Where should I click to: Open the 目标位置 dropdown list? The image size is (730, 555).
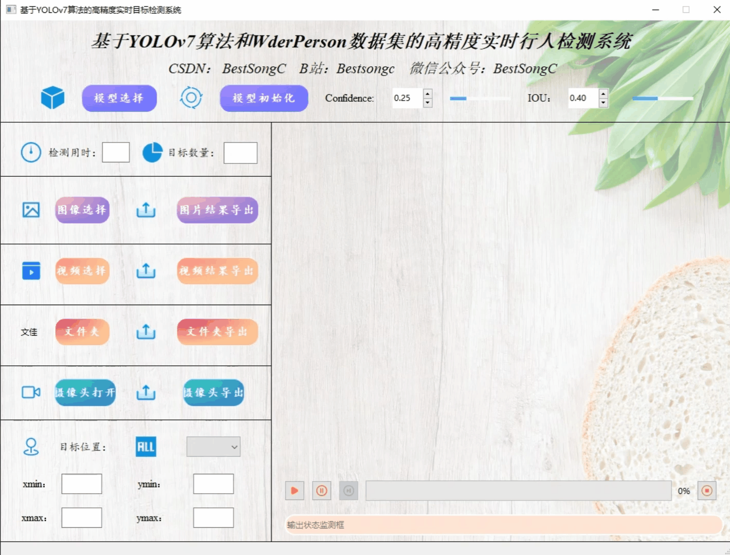(x=213, y=447)
